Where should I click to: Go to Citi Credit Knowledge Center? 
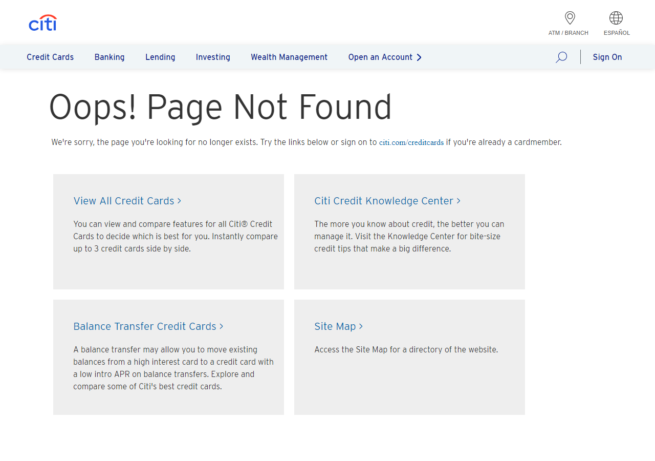(387, 201)
